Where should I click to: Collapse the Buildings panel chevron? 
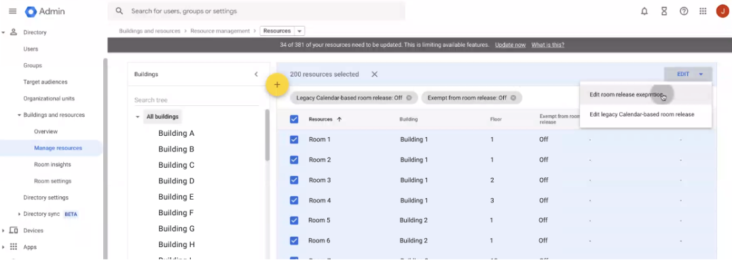pyautogui.click(x=256, y=74)
